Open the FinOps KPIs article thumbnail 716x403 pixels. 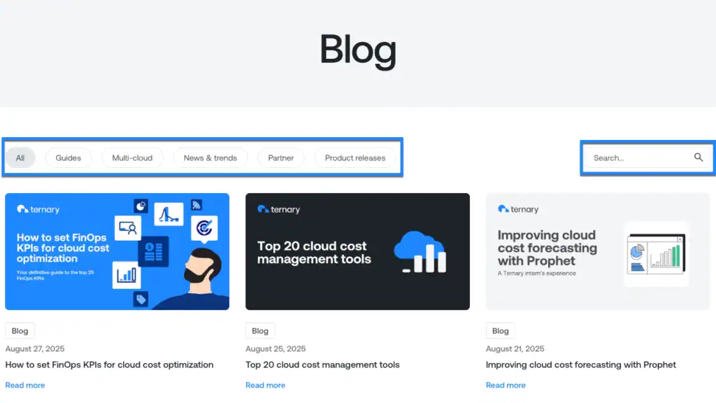[117, 252]
